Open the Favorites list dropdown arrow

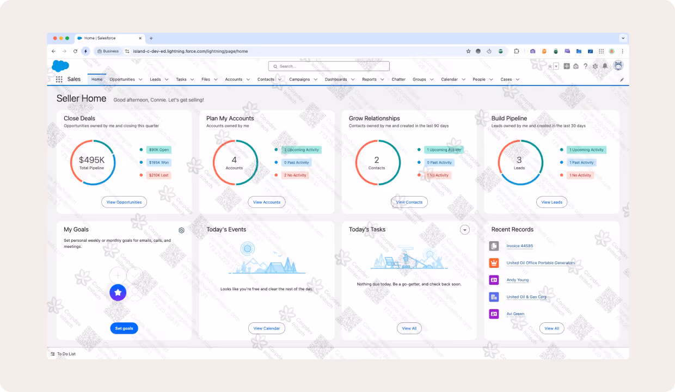tap(556, 66)
